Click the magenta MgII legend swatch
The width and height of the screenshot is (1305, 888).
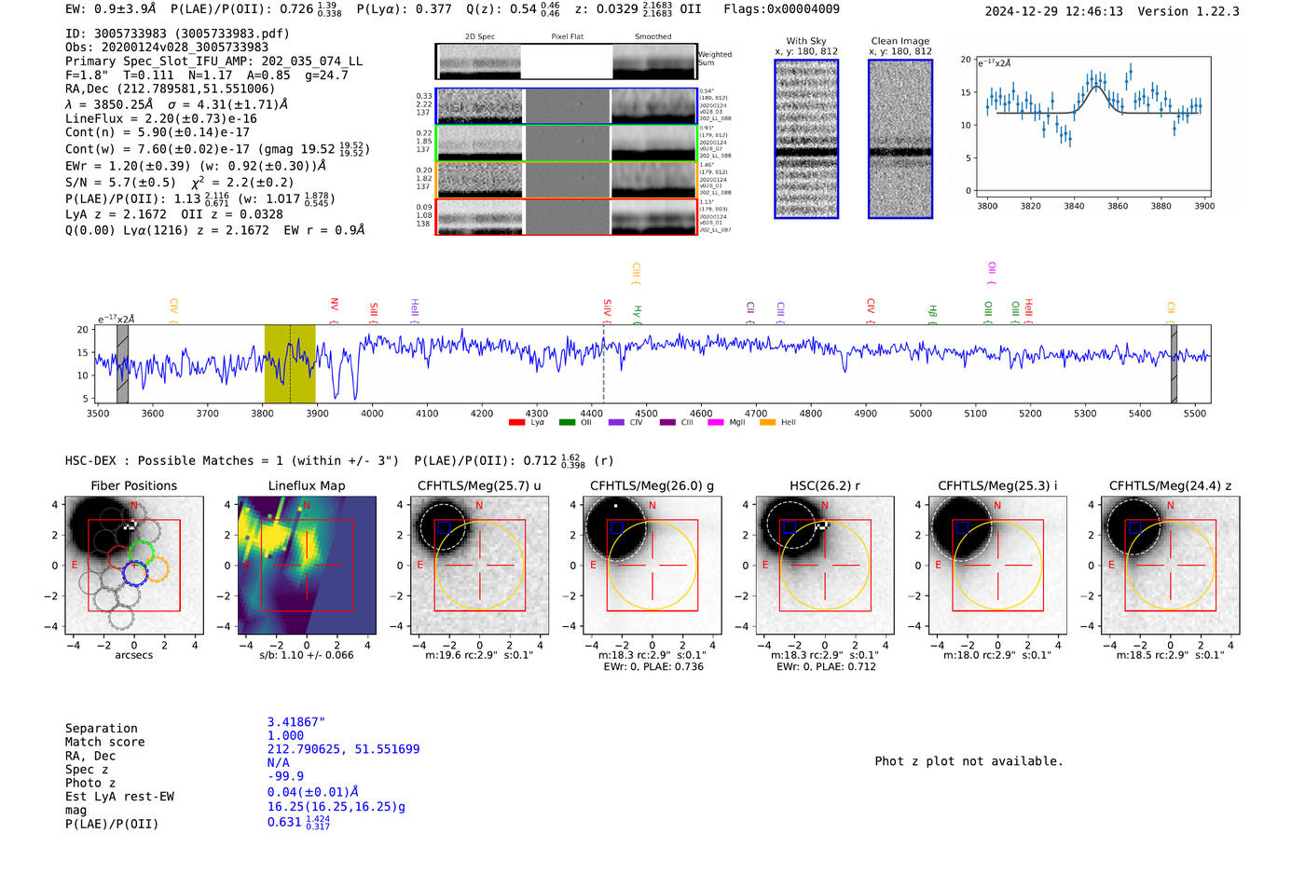point(716,423)
